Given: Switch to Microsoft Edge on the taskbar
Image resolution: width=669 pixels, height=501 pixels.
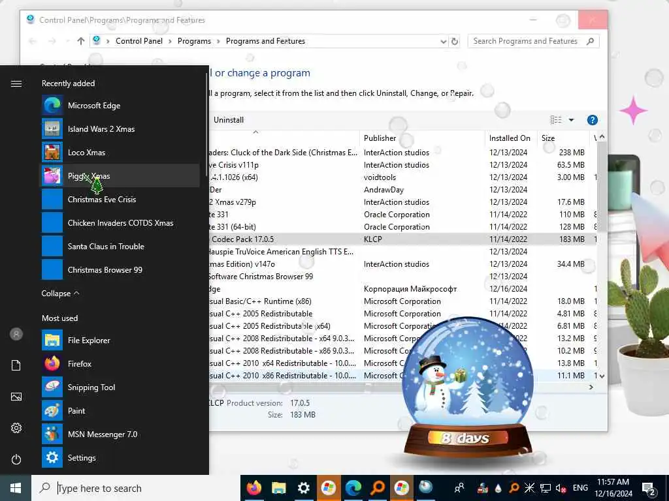Looking at the screenshot, I should click(353, 488).
